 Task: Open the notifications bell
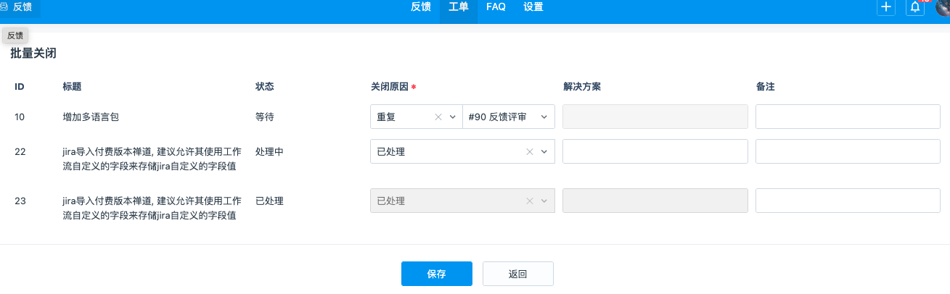pos(916,7)
